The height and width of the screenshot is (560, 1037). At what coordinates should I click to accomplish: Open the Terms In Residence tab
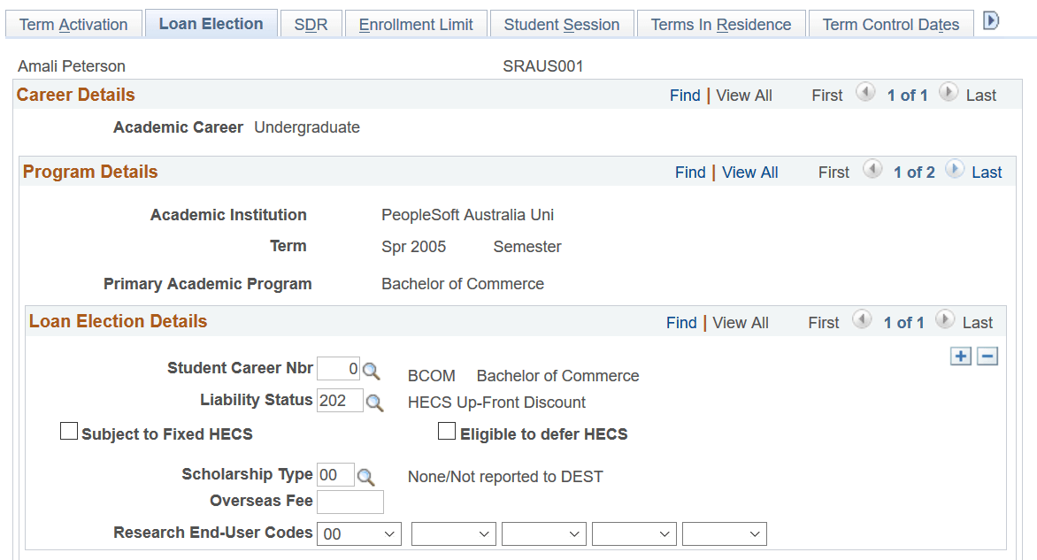coord(720,24)
